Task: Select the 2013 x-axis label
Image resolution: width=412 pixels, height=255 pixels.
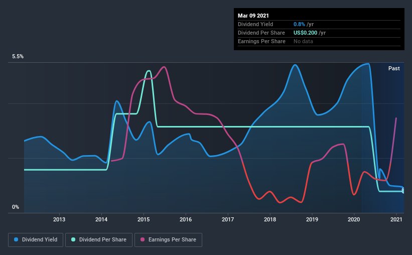Action: coord(59,219)
